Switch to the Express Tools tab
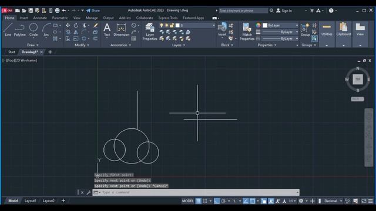 168,18
